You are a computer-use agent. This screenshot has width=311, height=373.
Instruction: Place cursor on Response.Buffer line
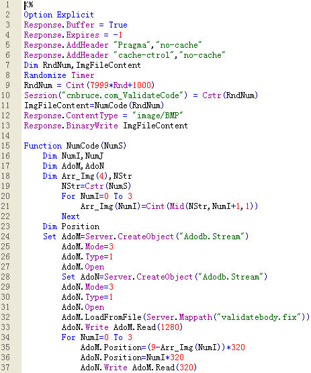coord(76,25)
